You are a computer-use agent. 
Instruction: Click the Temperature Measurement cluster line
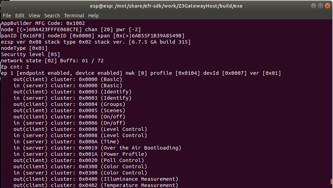tap(95, 185)
